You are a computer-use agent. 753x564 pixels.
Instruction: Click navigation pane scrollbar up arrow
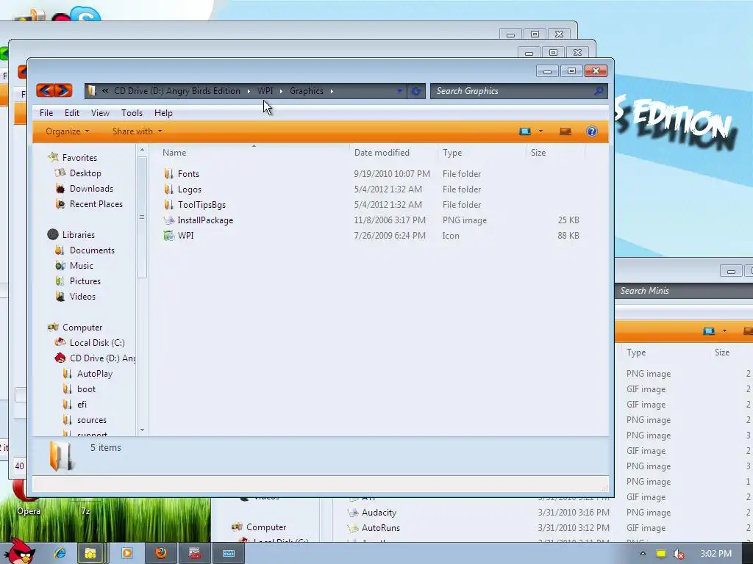click(142, 150)
